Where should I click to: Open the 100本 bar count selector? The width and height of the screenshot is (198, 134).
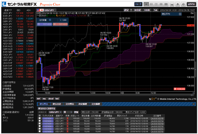click(147, 10)
